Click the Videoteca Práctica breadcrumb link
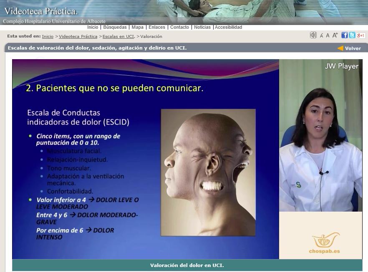The image size is (368, 272). 78,37
